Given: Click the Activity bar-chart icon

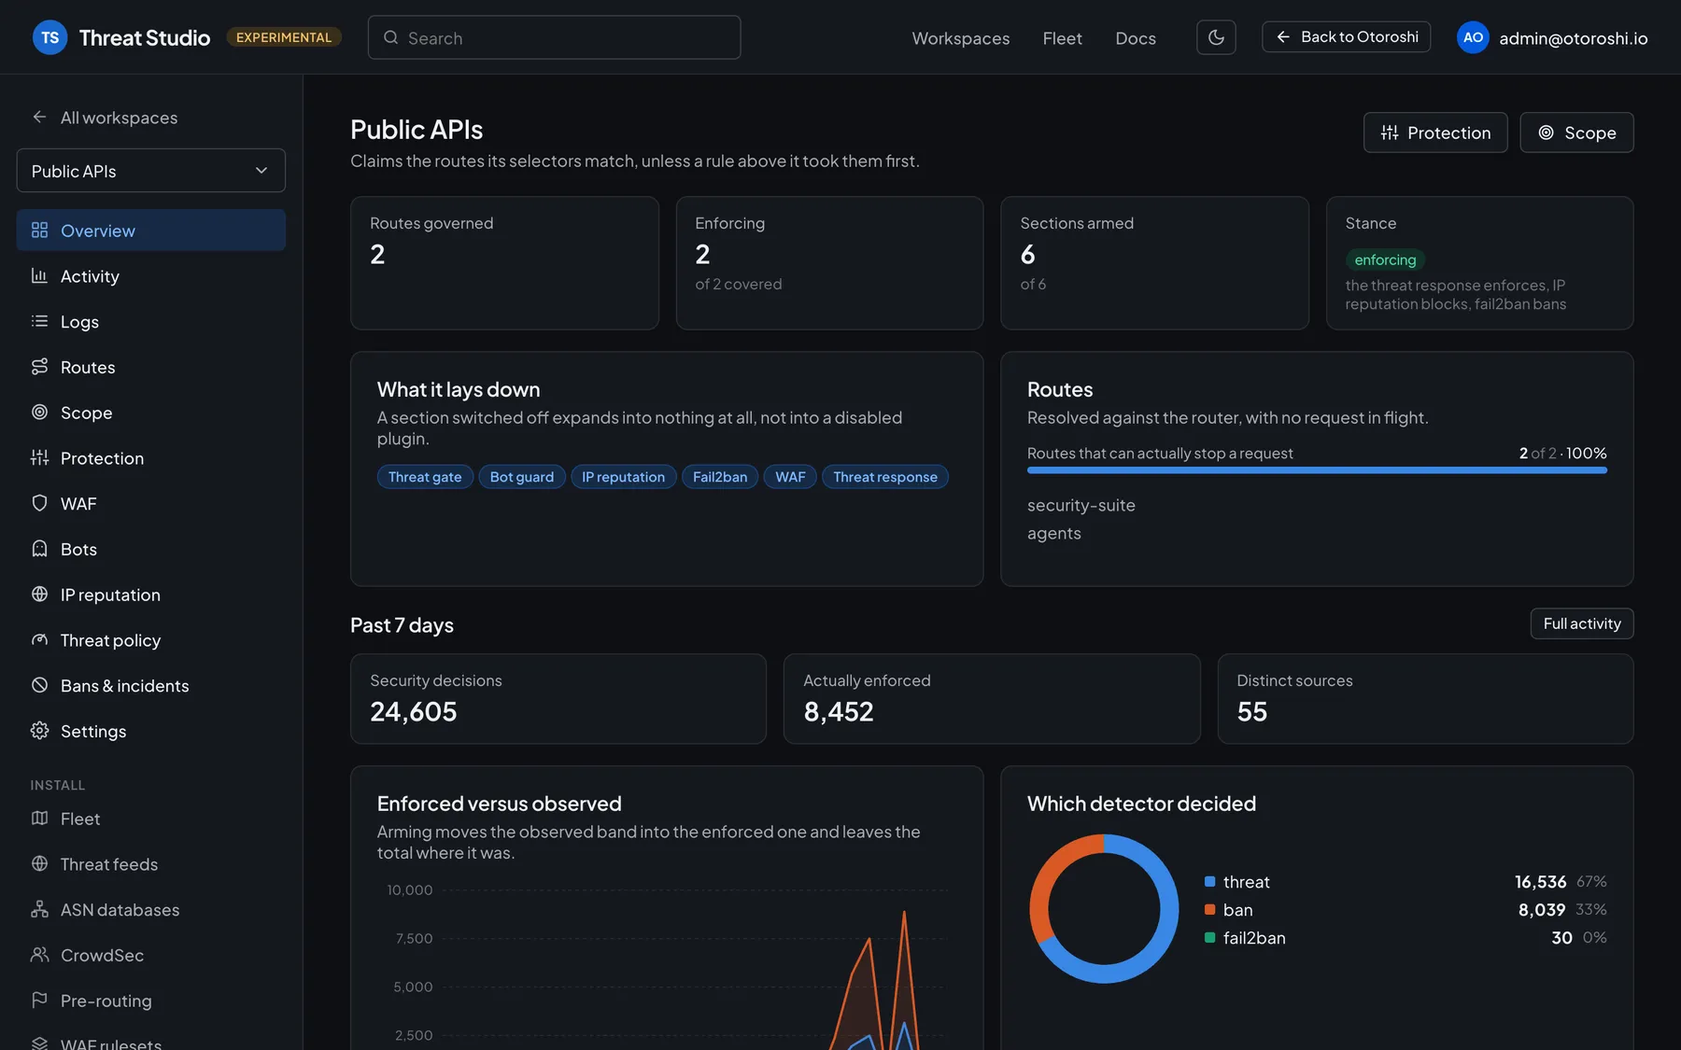Looking at the screenshot, I should click(39, 275).
